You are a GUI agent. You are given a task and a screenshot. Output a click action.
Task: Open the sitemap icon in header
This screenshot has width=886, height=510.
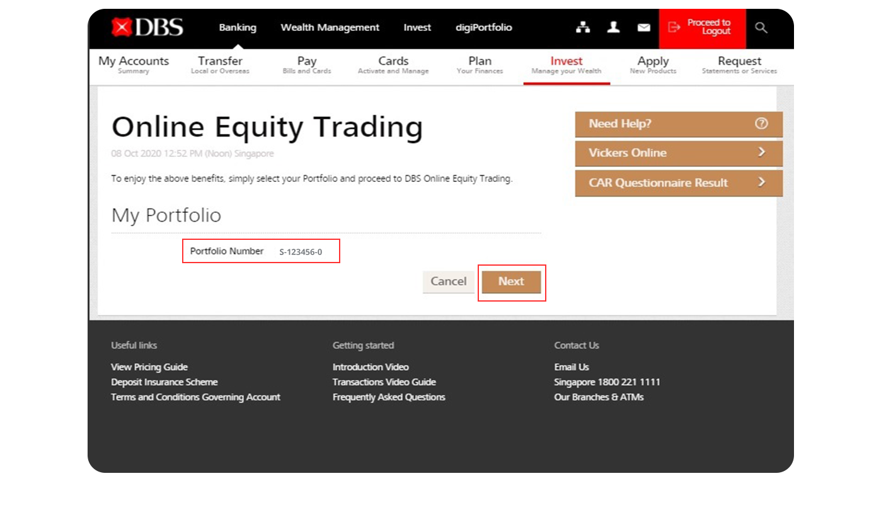click(583, 27)
